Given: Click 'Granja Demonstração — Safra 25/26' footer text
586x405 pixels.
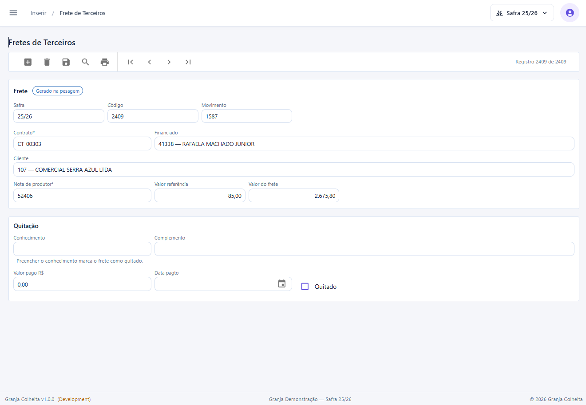Looking at the screenshot, I should coord(310,399).
